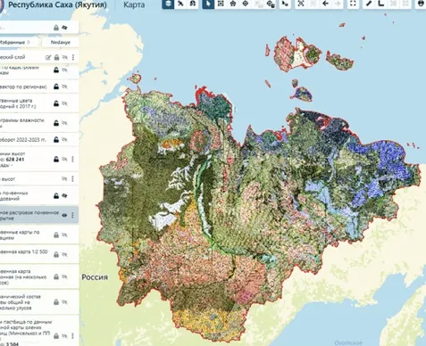Show the 'влажности' layer via eye icon
The height and width of the screenshot is (346, 426).
point(64,123)
